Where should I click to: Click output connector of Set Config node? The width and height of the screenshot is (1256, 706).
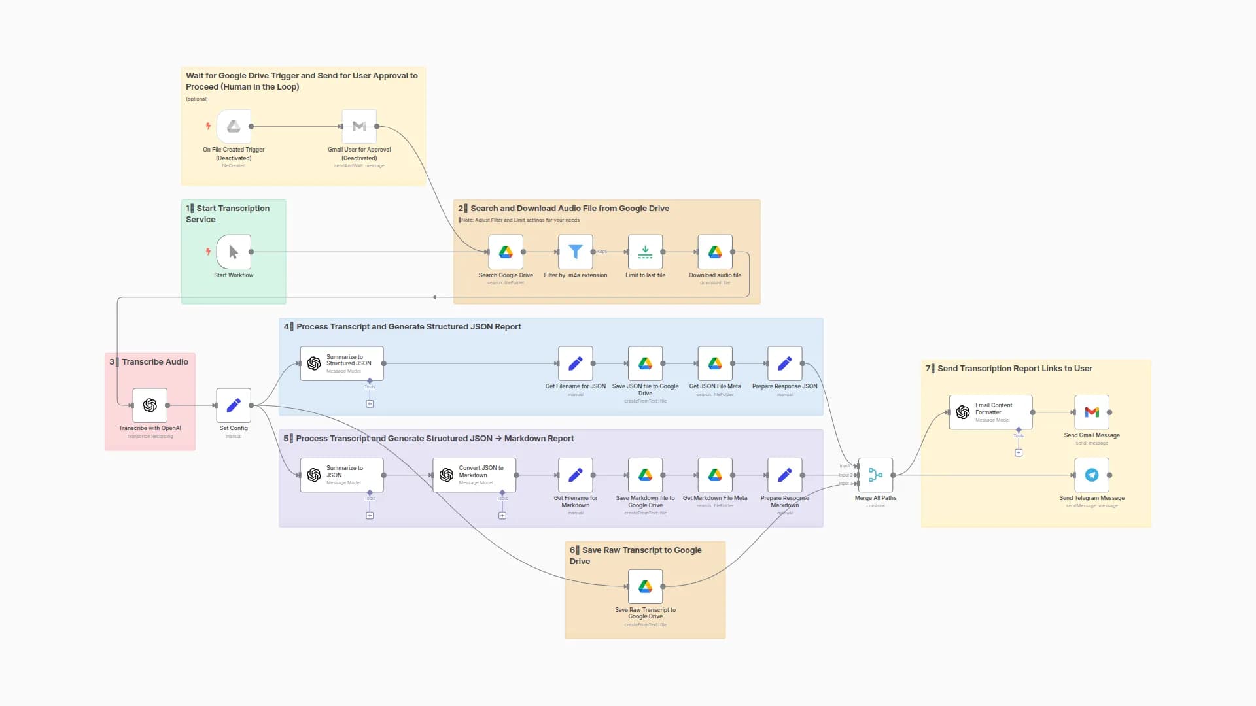coord(251,405)
